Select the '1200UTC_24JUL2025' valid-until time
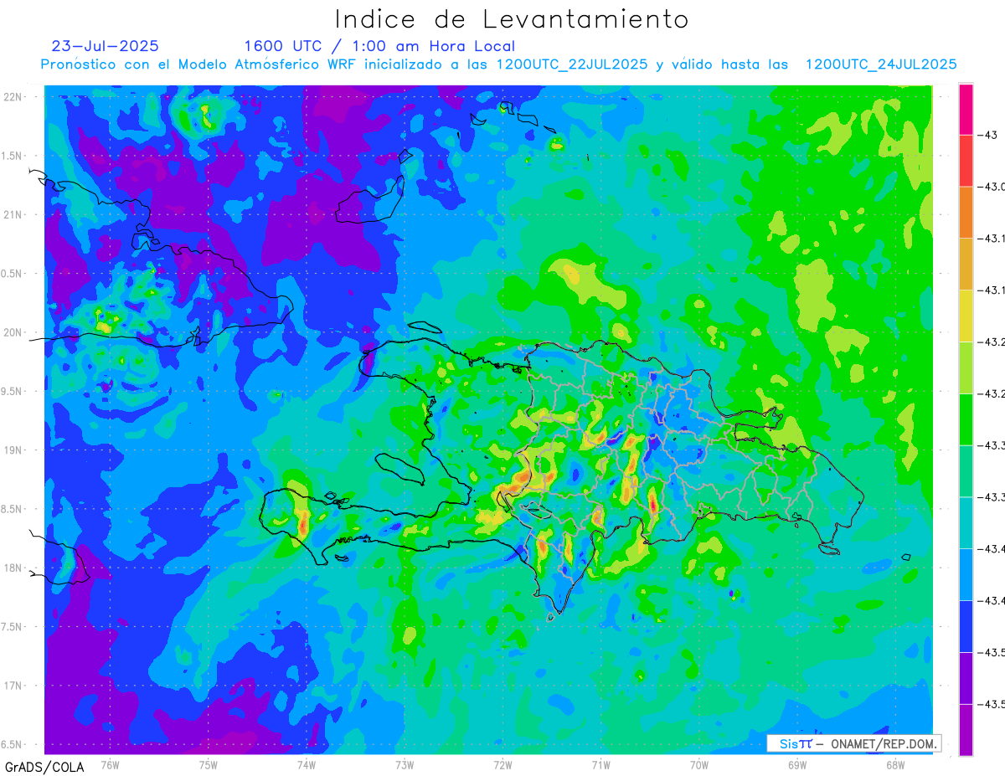The image size is (1005, 776). (881, 64)
